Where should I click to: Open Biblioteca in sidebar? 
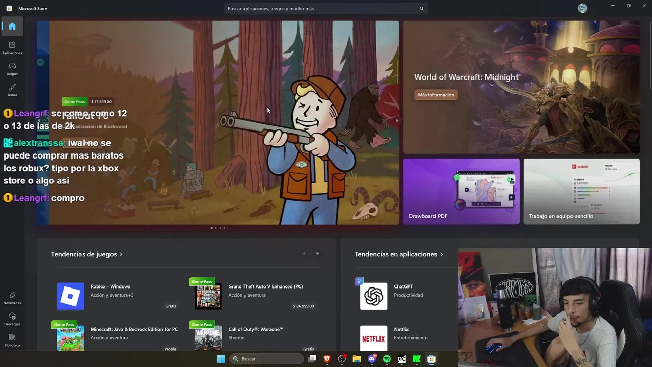click(x=12, y=340)
